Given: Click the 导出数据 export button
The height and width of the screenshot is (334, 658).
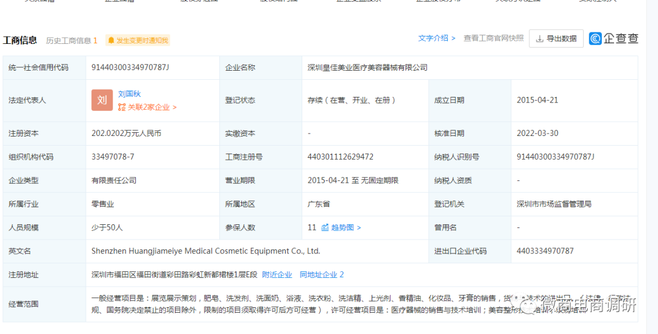Looking at the screenshot, I should coord(556,38).
